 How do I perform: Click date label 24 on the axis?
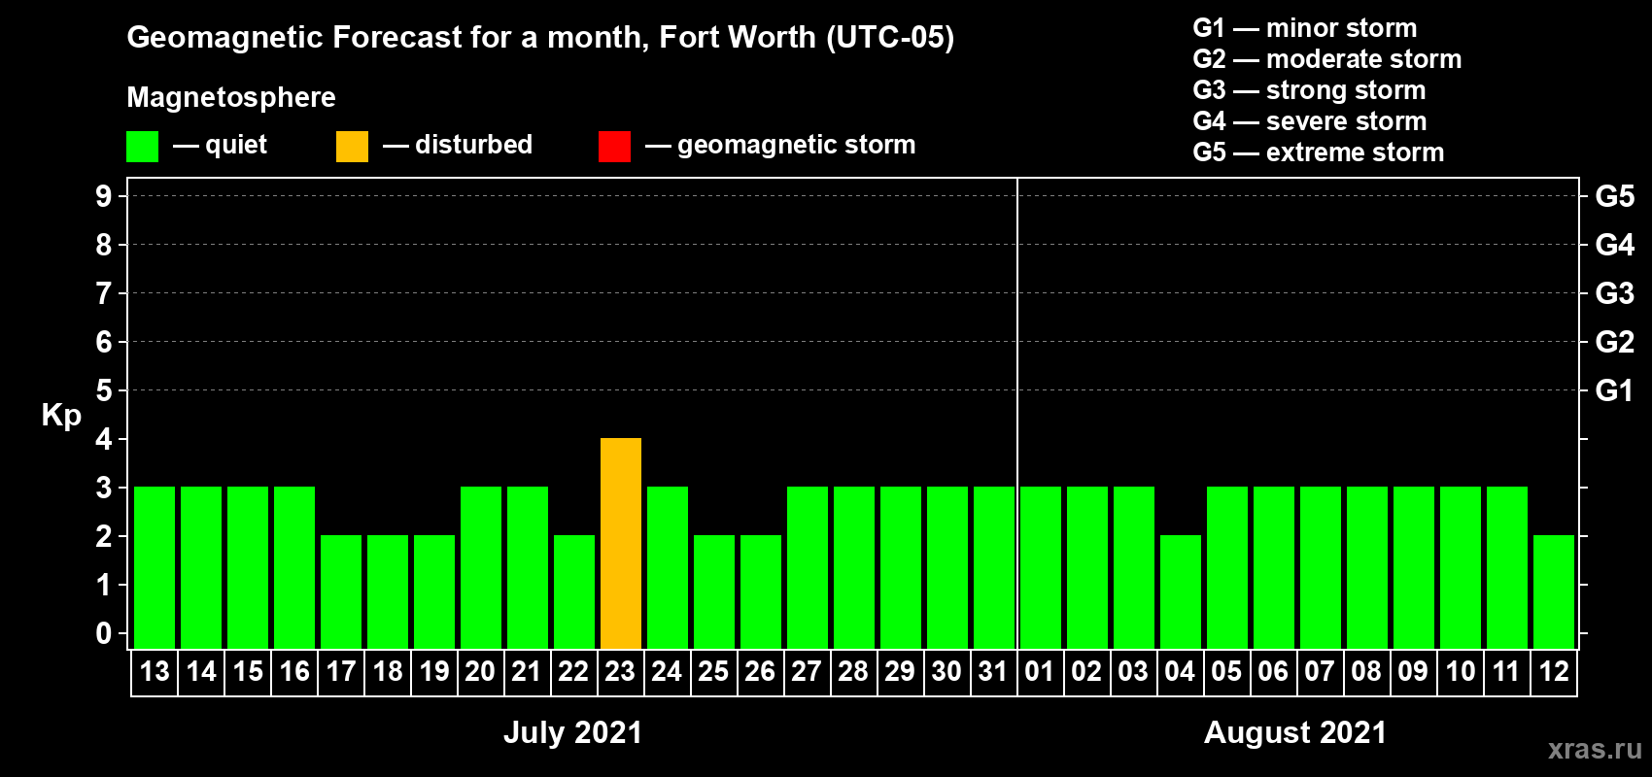667,672
